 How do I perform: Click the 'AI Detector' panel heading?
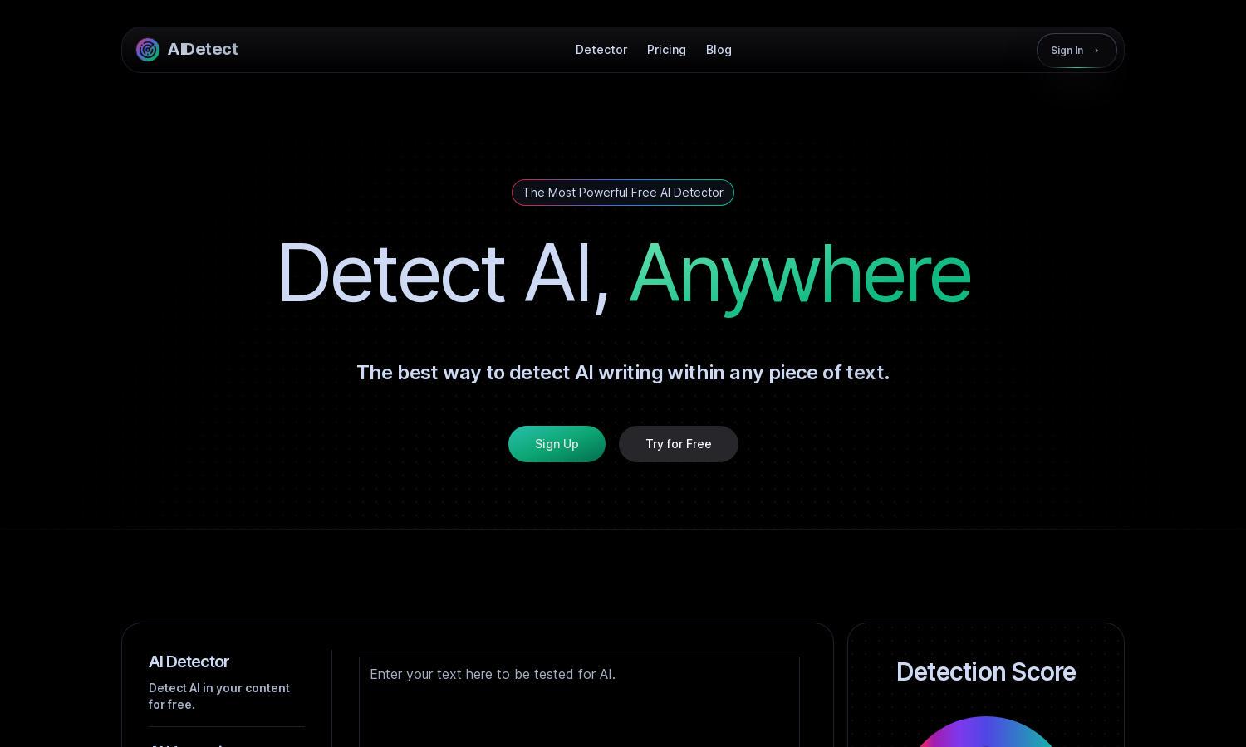[189, 662]
